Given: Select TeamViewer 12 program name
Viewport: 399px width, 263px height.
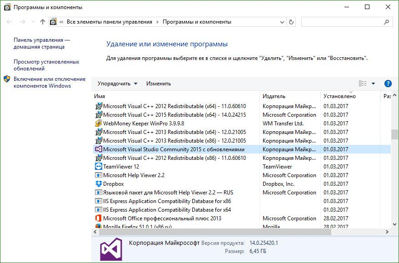Looking at the screenshot, I should click(x=121, y=167).
